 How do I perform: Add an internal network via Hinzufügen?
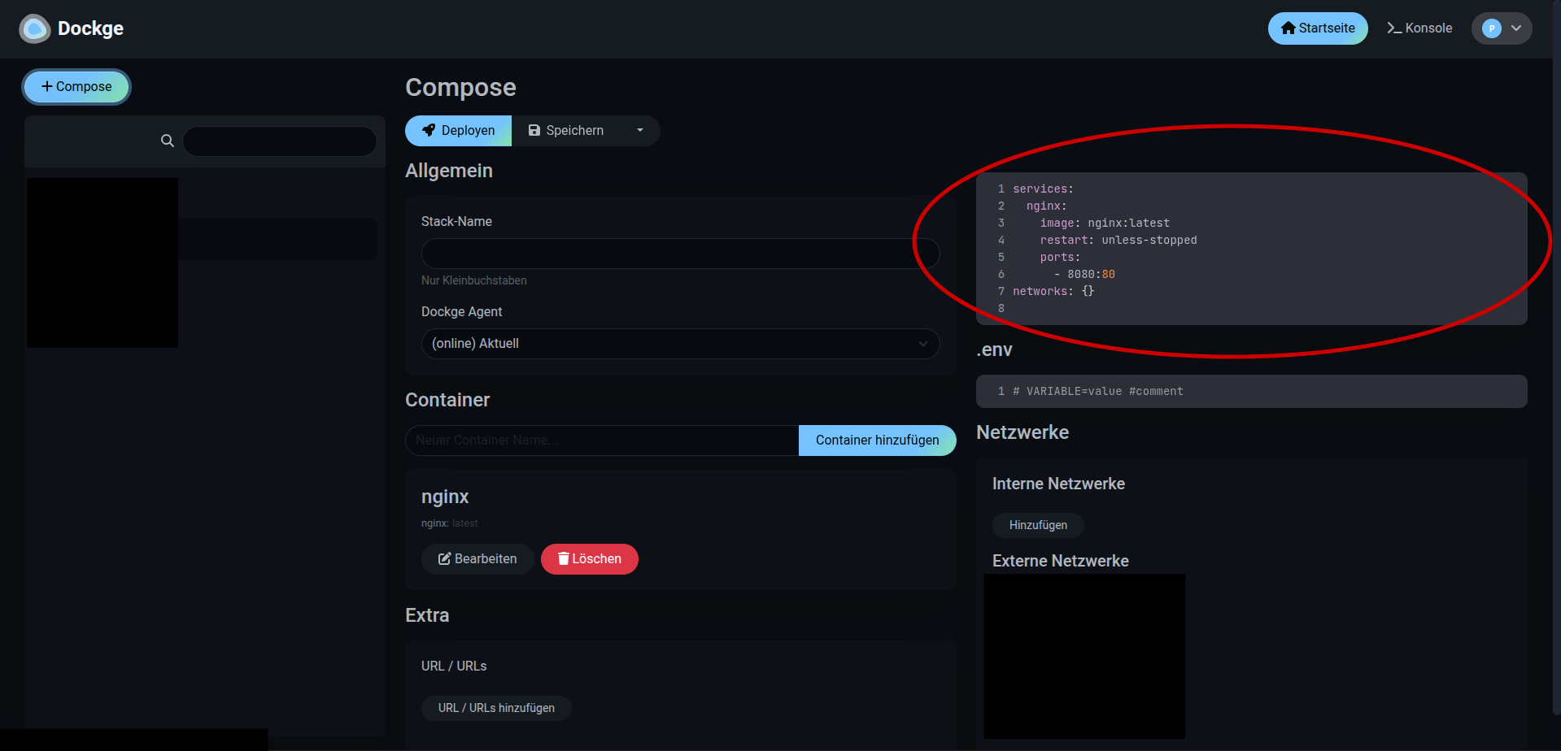click(x=1037, y=525)
